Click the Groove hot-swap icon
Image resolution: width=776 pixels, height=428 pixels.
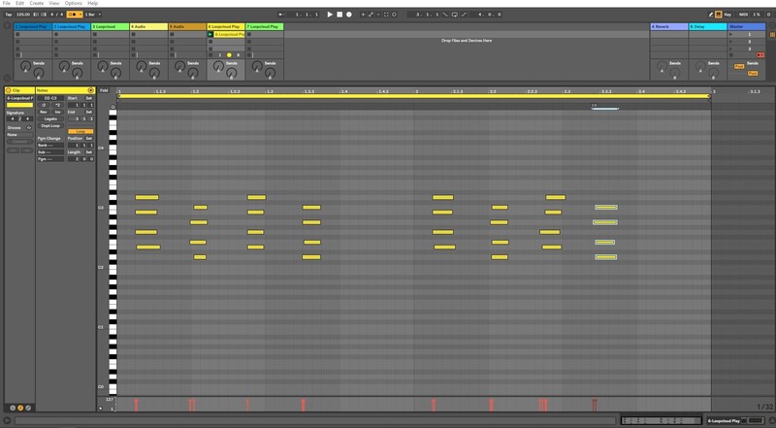[x=29, y=128]
